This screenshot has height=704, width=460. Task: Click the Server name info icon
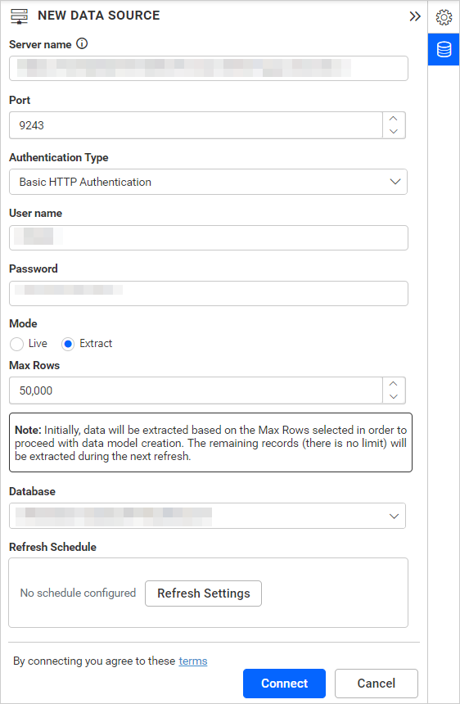[82, 44]
